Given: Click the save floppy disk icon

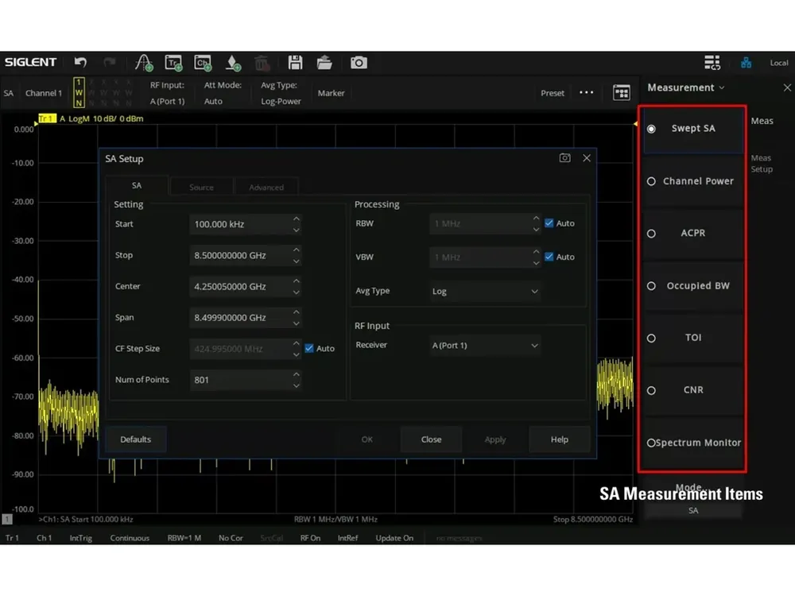Looking at the screenshot, I should pyautogui.click(x=295, y=62).
